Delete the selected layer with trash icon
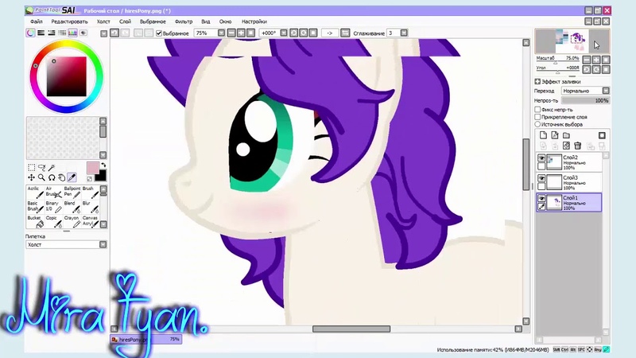The image size is (636, 358). click(x=578, y=146)
